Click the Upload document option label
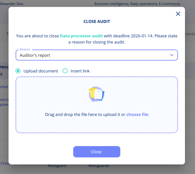Screen dimensions: 195x174 pyautogui.click(x=41, y=71)
